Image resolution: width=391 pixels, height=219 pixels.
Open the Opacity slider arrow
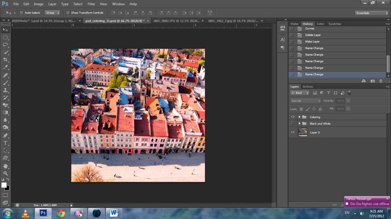(348, 101)
